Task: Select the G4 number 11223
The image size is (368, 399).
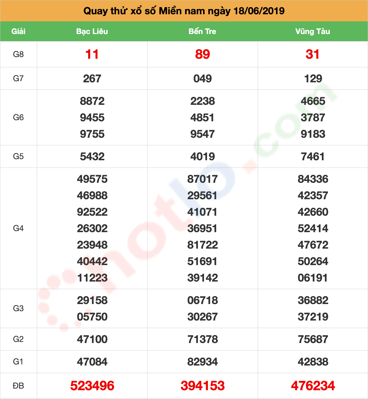Action: click(92, 278)
